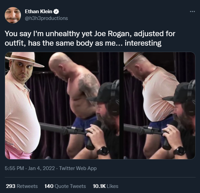The image size is (200, 193).
Task: View the 293 Retweets list
Action: click(22, 186)
